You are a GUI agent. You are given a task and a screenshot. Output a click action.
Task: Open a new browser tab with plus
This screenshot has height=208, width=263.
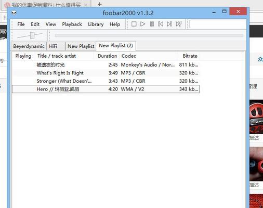(99, 4)
